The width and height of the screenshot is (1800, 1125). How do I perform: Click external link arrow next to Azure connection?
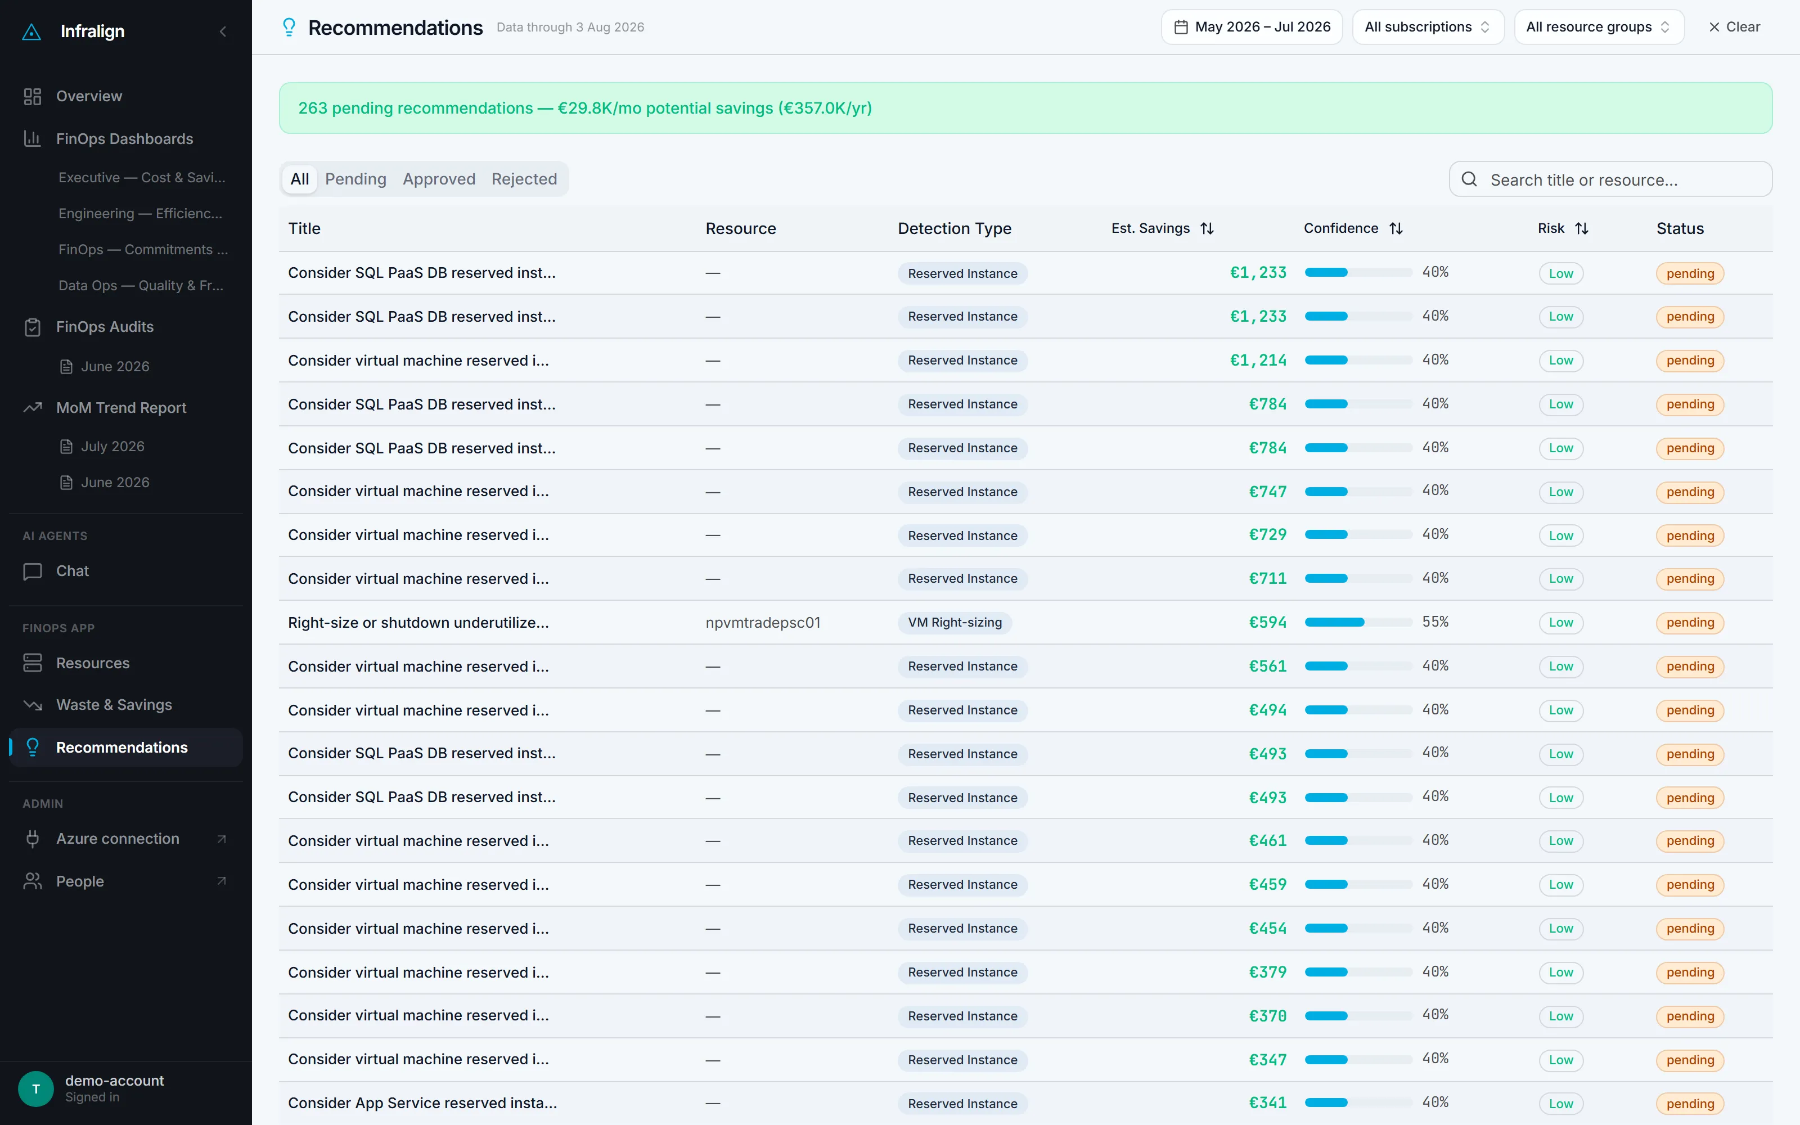[x=221, y=839]
